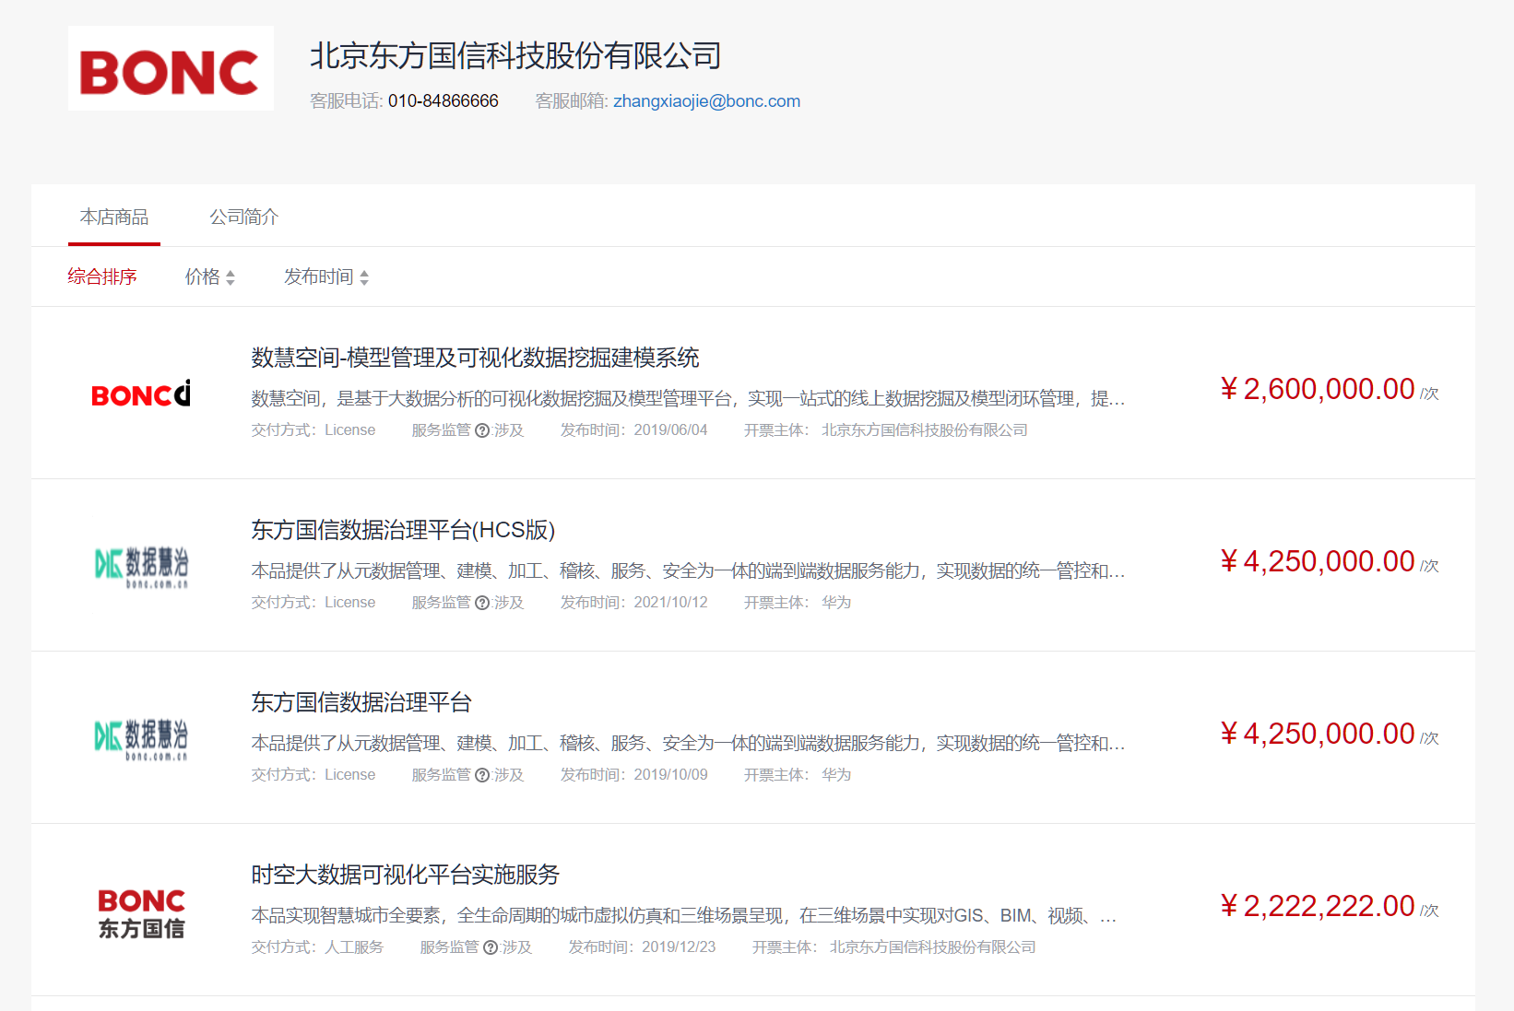The image size is (1514, 1011).
Task: Click the BONC company logo in the header
Action: point(171,68)
